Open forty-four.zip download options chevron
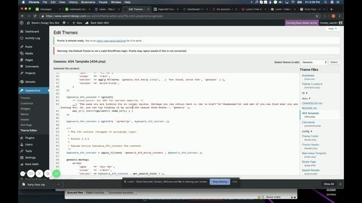Image resolution: width=362 pixels, height=203 pixels. click(x=58, y=184)
